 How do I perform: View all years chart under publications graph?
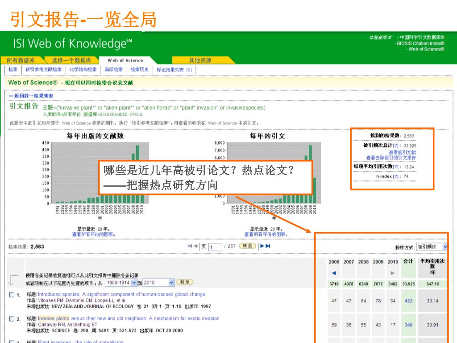click(x=94, y=234)
